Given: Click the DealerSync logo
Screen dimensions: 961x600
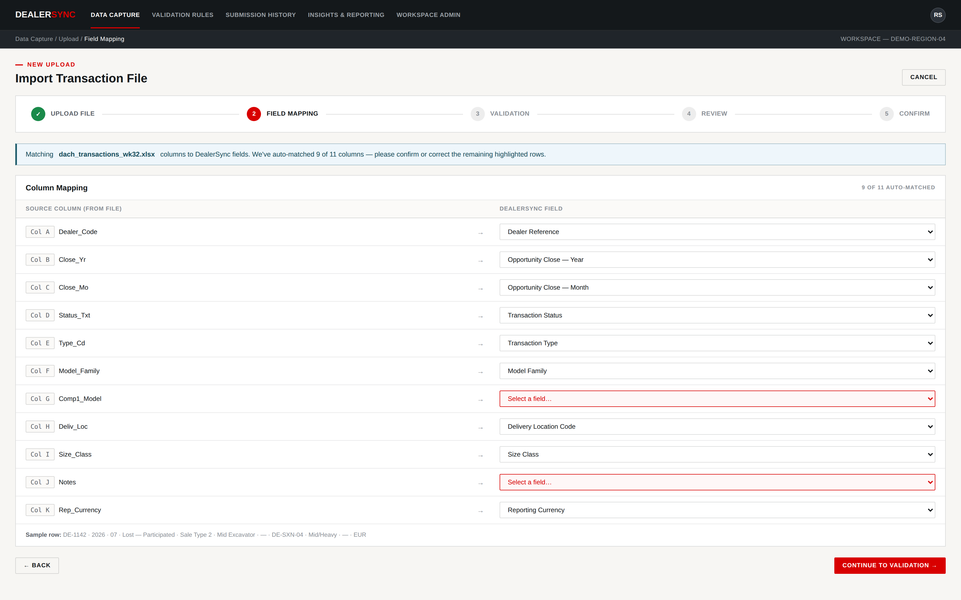Looking at the screenshot, I should click(x=45, y=15).
